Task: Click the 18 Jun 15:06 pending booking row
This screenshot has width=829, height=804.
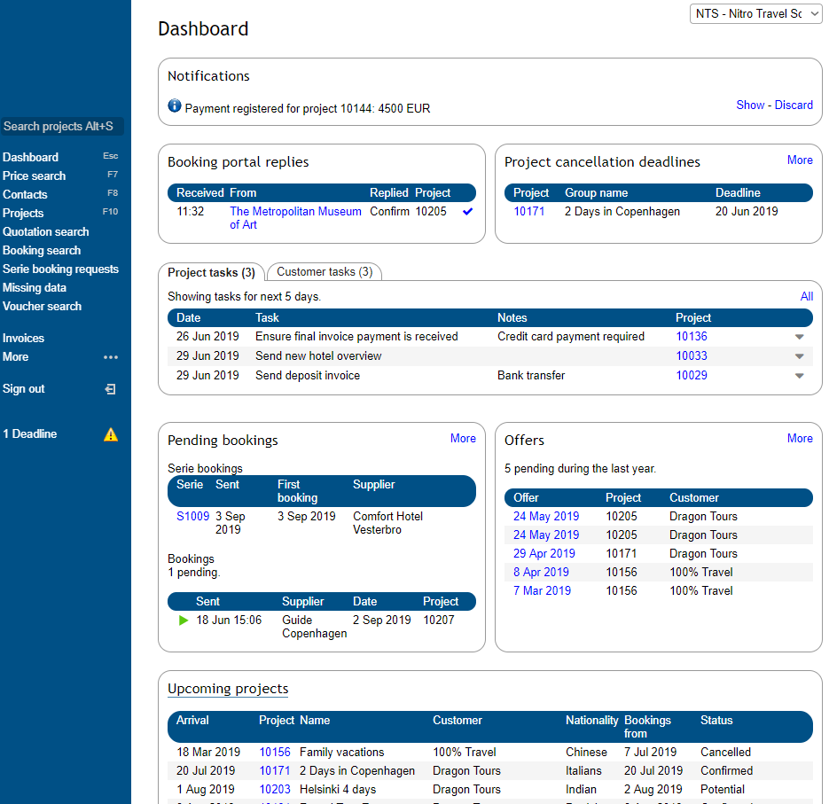Action: click(x=322, y=627)
